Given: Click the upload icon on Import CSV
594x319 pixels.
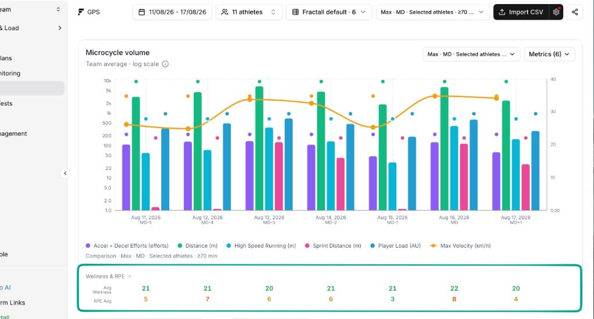Looking at the screenshot, I should [502, 12].
